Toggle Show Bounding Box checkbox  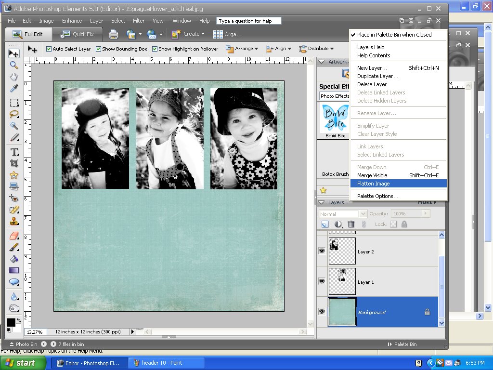pyautogui.click(x=99, y=49)
